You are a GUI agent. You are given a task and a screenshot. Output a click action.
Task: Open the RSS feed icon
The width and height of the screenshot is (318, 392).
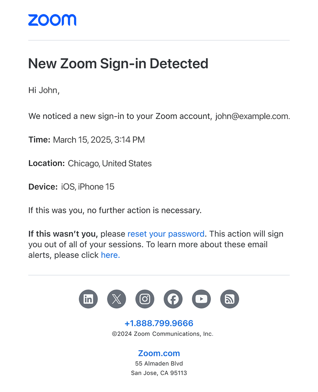pos(230,299)
